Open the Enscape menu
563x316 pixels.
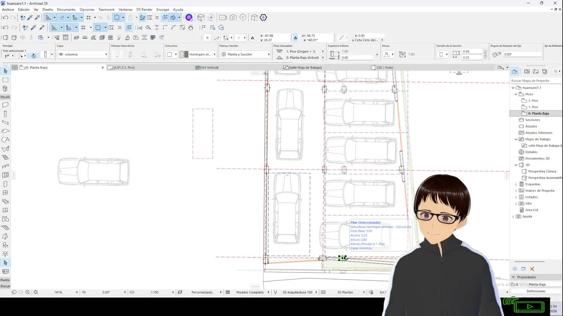pos(163,9)
